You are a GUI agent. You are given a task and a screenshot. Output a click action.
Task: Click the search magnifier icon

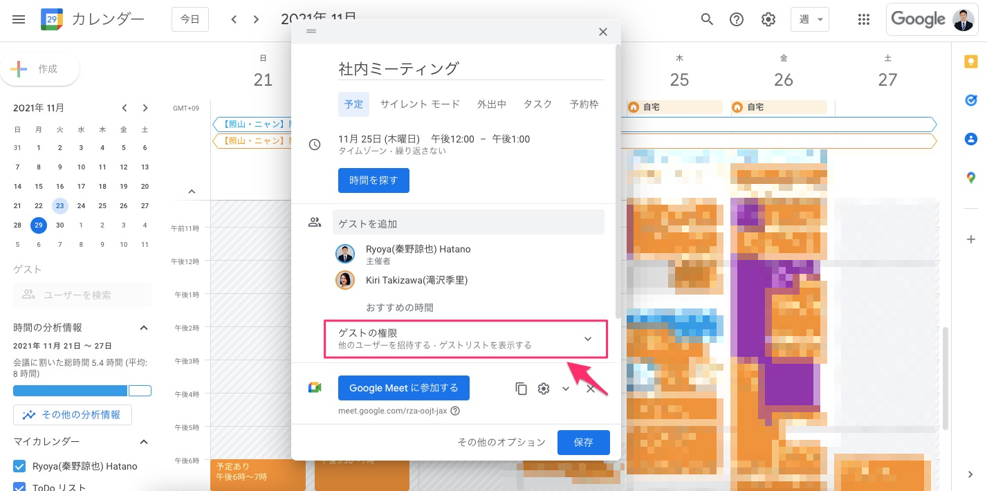[707, 19]
